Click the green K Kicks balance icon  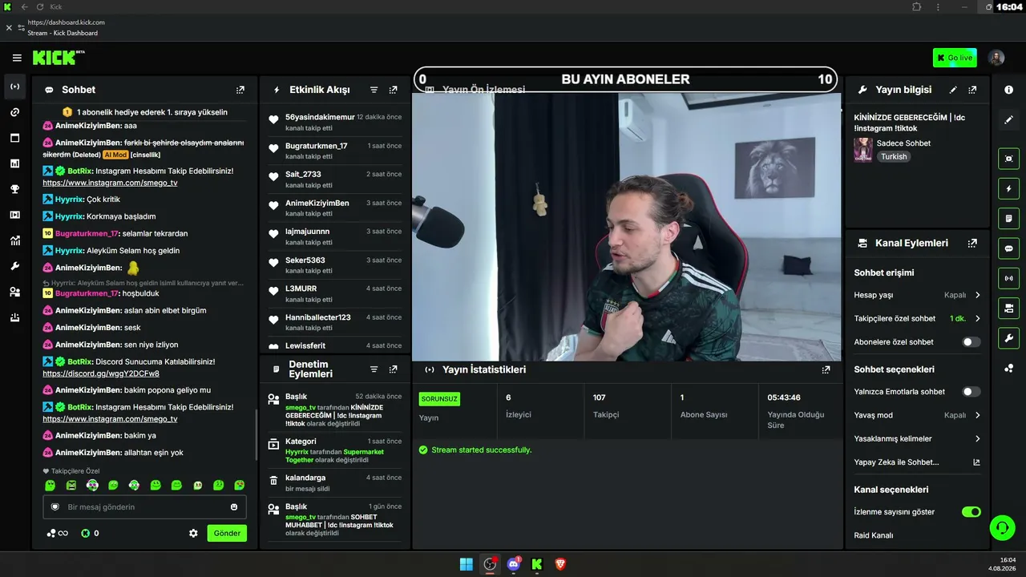86,533
